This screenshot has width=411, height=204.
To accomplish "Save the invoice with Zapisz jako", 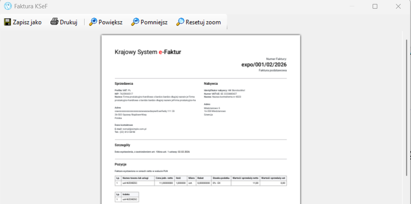I will (x=23, y=22).
